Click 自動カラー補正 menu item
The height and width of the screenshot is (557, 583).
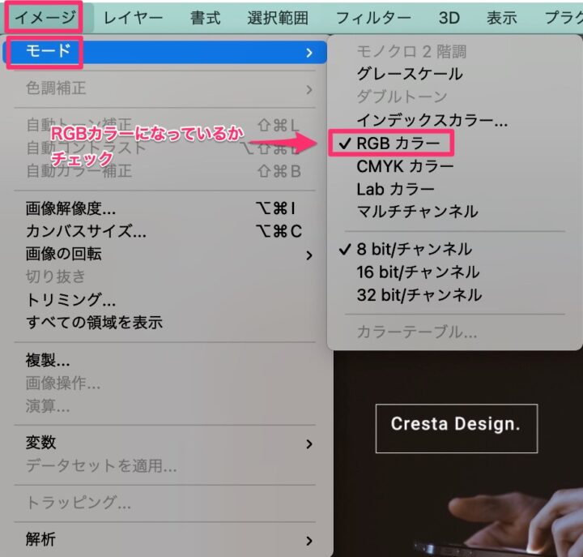click(x=164, y=171)
